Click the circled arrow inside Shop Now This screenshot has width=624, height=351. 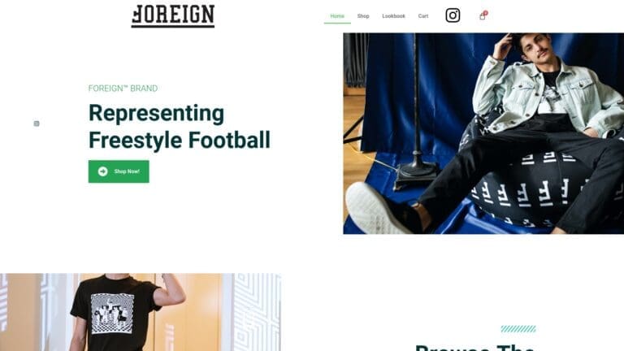[x=102, y=171]
